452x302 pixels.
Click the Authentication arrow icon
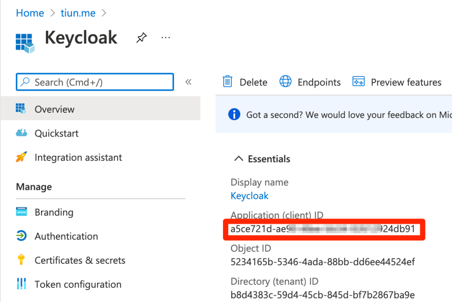click(x=21, y=236)
